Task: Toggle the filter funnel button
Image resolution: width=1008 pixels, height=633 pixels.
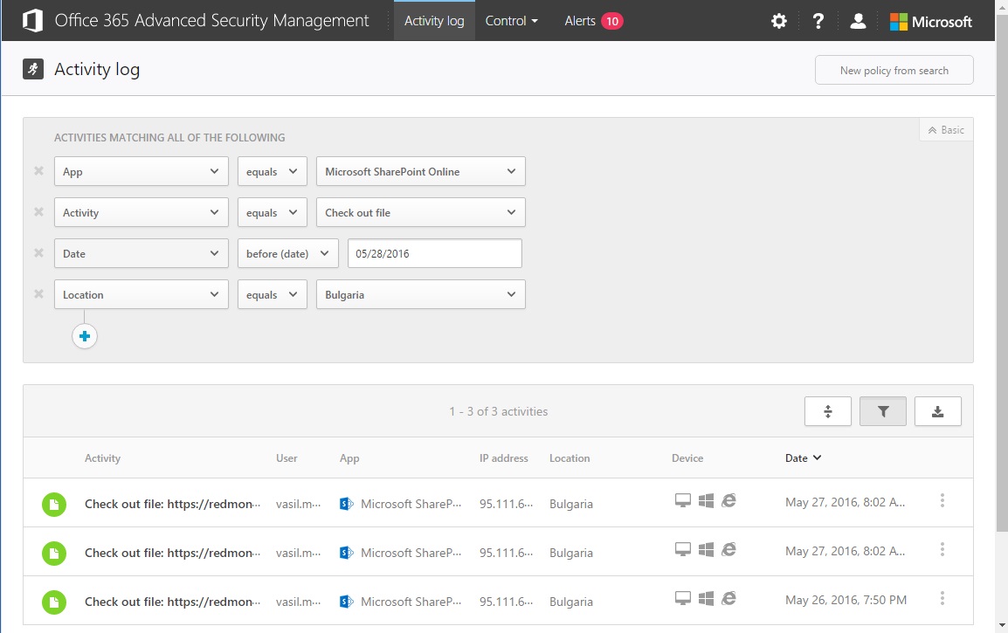Action: point(882,411)
